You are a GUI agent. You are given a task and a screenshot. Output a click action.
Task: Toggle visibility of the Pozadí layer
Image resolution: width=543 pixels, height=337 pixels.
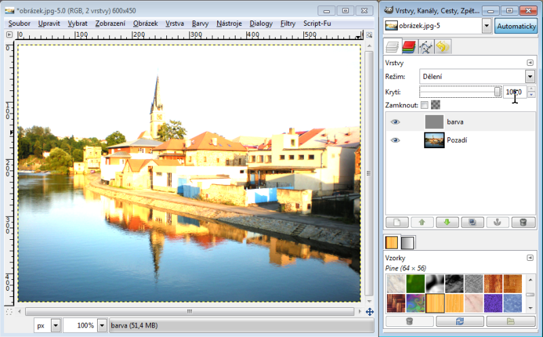pyautogui.click(x=395, y=140)
